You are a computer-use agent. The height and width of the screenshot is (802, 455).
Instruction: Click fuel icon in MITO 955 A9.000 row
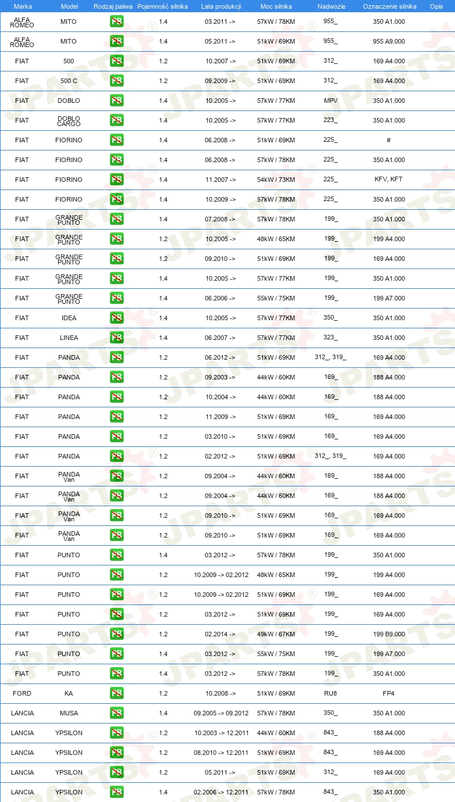pos(116,42)
